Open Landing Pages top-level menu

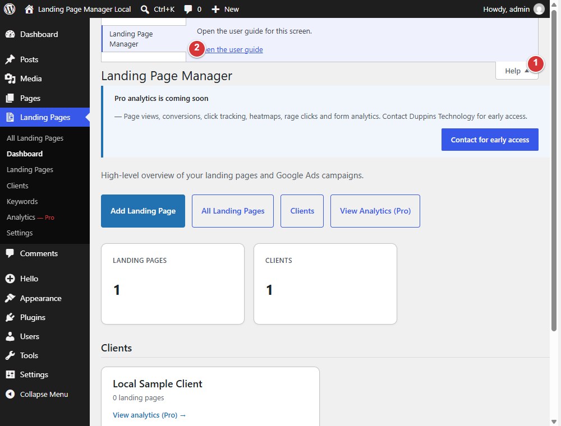45,117
